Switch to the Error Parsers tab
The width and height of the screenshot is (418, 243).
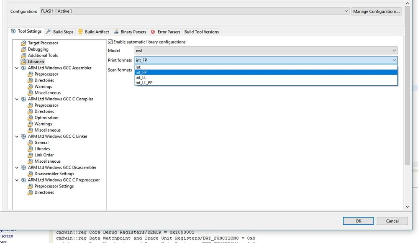[166, 32]
